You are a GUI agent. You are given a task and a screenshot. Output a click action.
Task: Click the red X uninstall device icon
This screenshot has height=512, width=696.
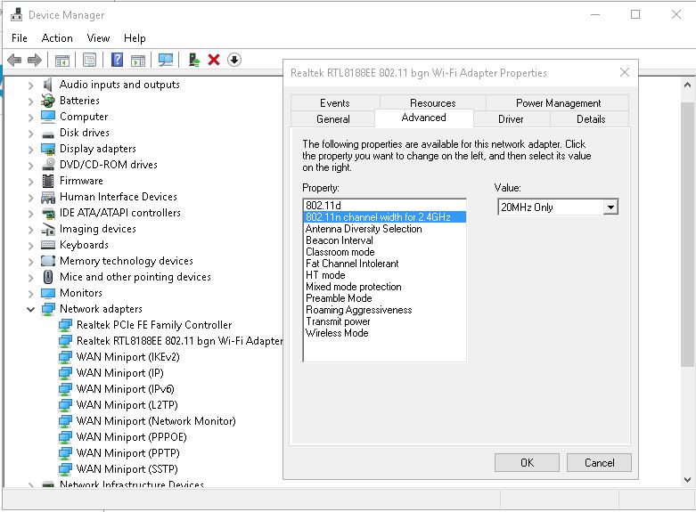[214, 60]
